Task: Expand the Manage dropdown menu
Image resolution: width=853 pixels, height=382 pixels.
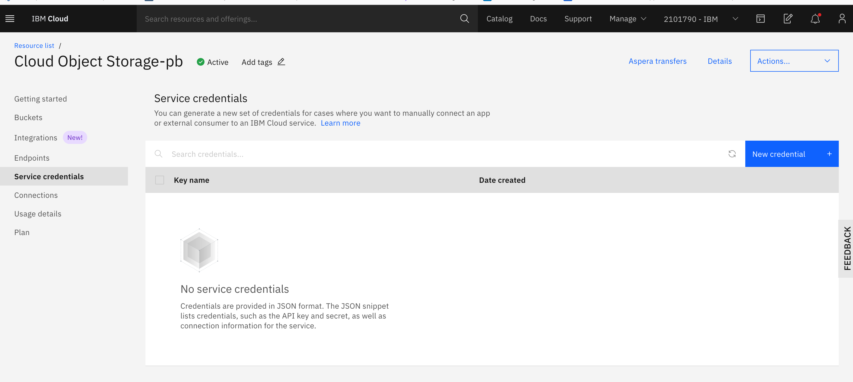Action: [x=627, y=19]
